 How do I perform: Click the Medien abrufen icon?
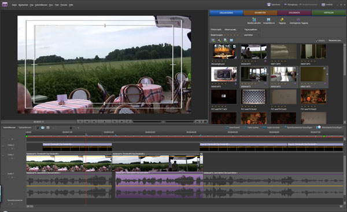[254, 20]
